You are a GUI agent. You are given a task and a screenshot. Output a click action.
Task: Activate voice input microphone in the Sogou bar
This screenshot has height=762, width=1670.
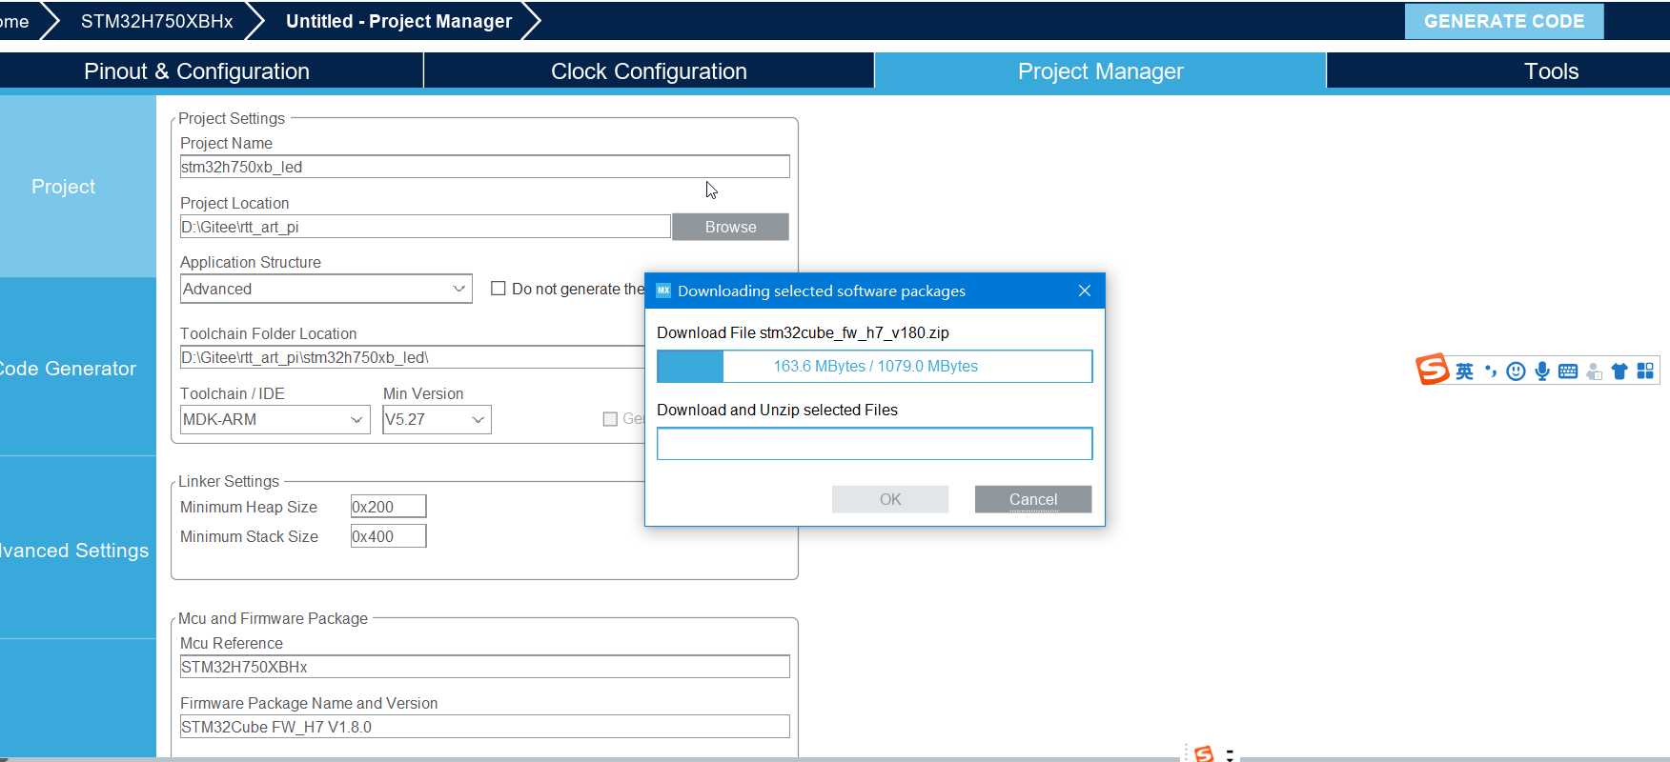click(x=1542, y=371)
